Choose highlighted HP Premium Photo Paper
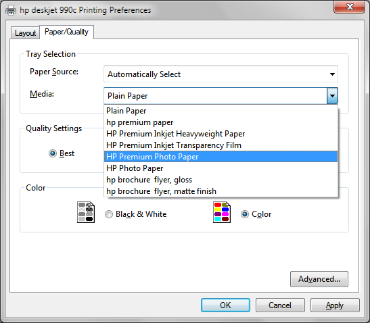 (221, 157)
